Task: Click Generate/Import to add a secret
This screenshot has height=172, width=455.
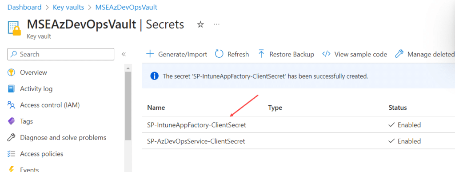Action: [x=176, y=54]
